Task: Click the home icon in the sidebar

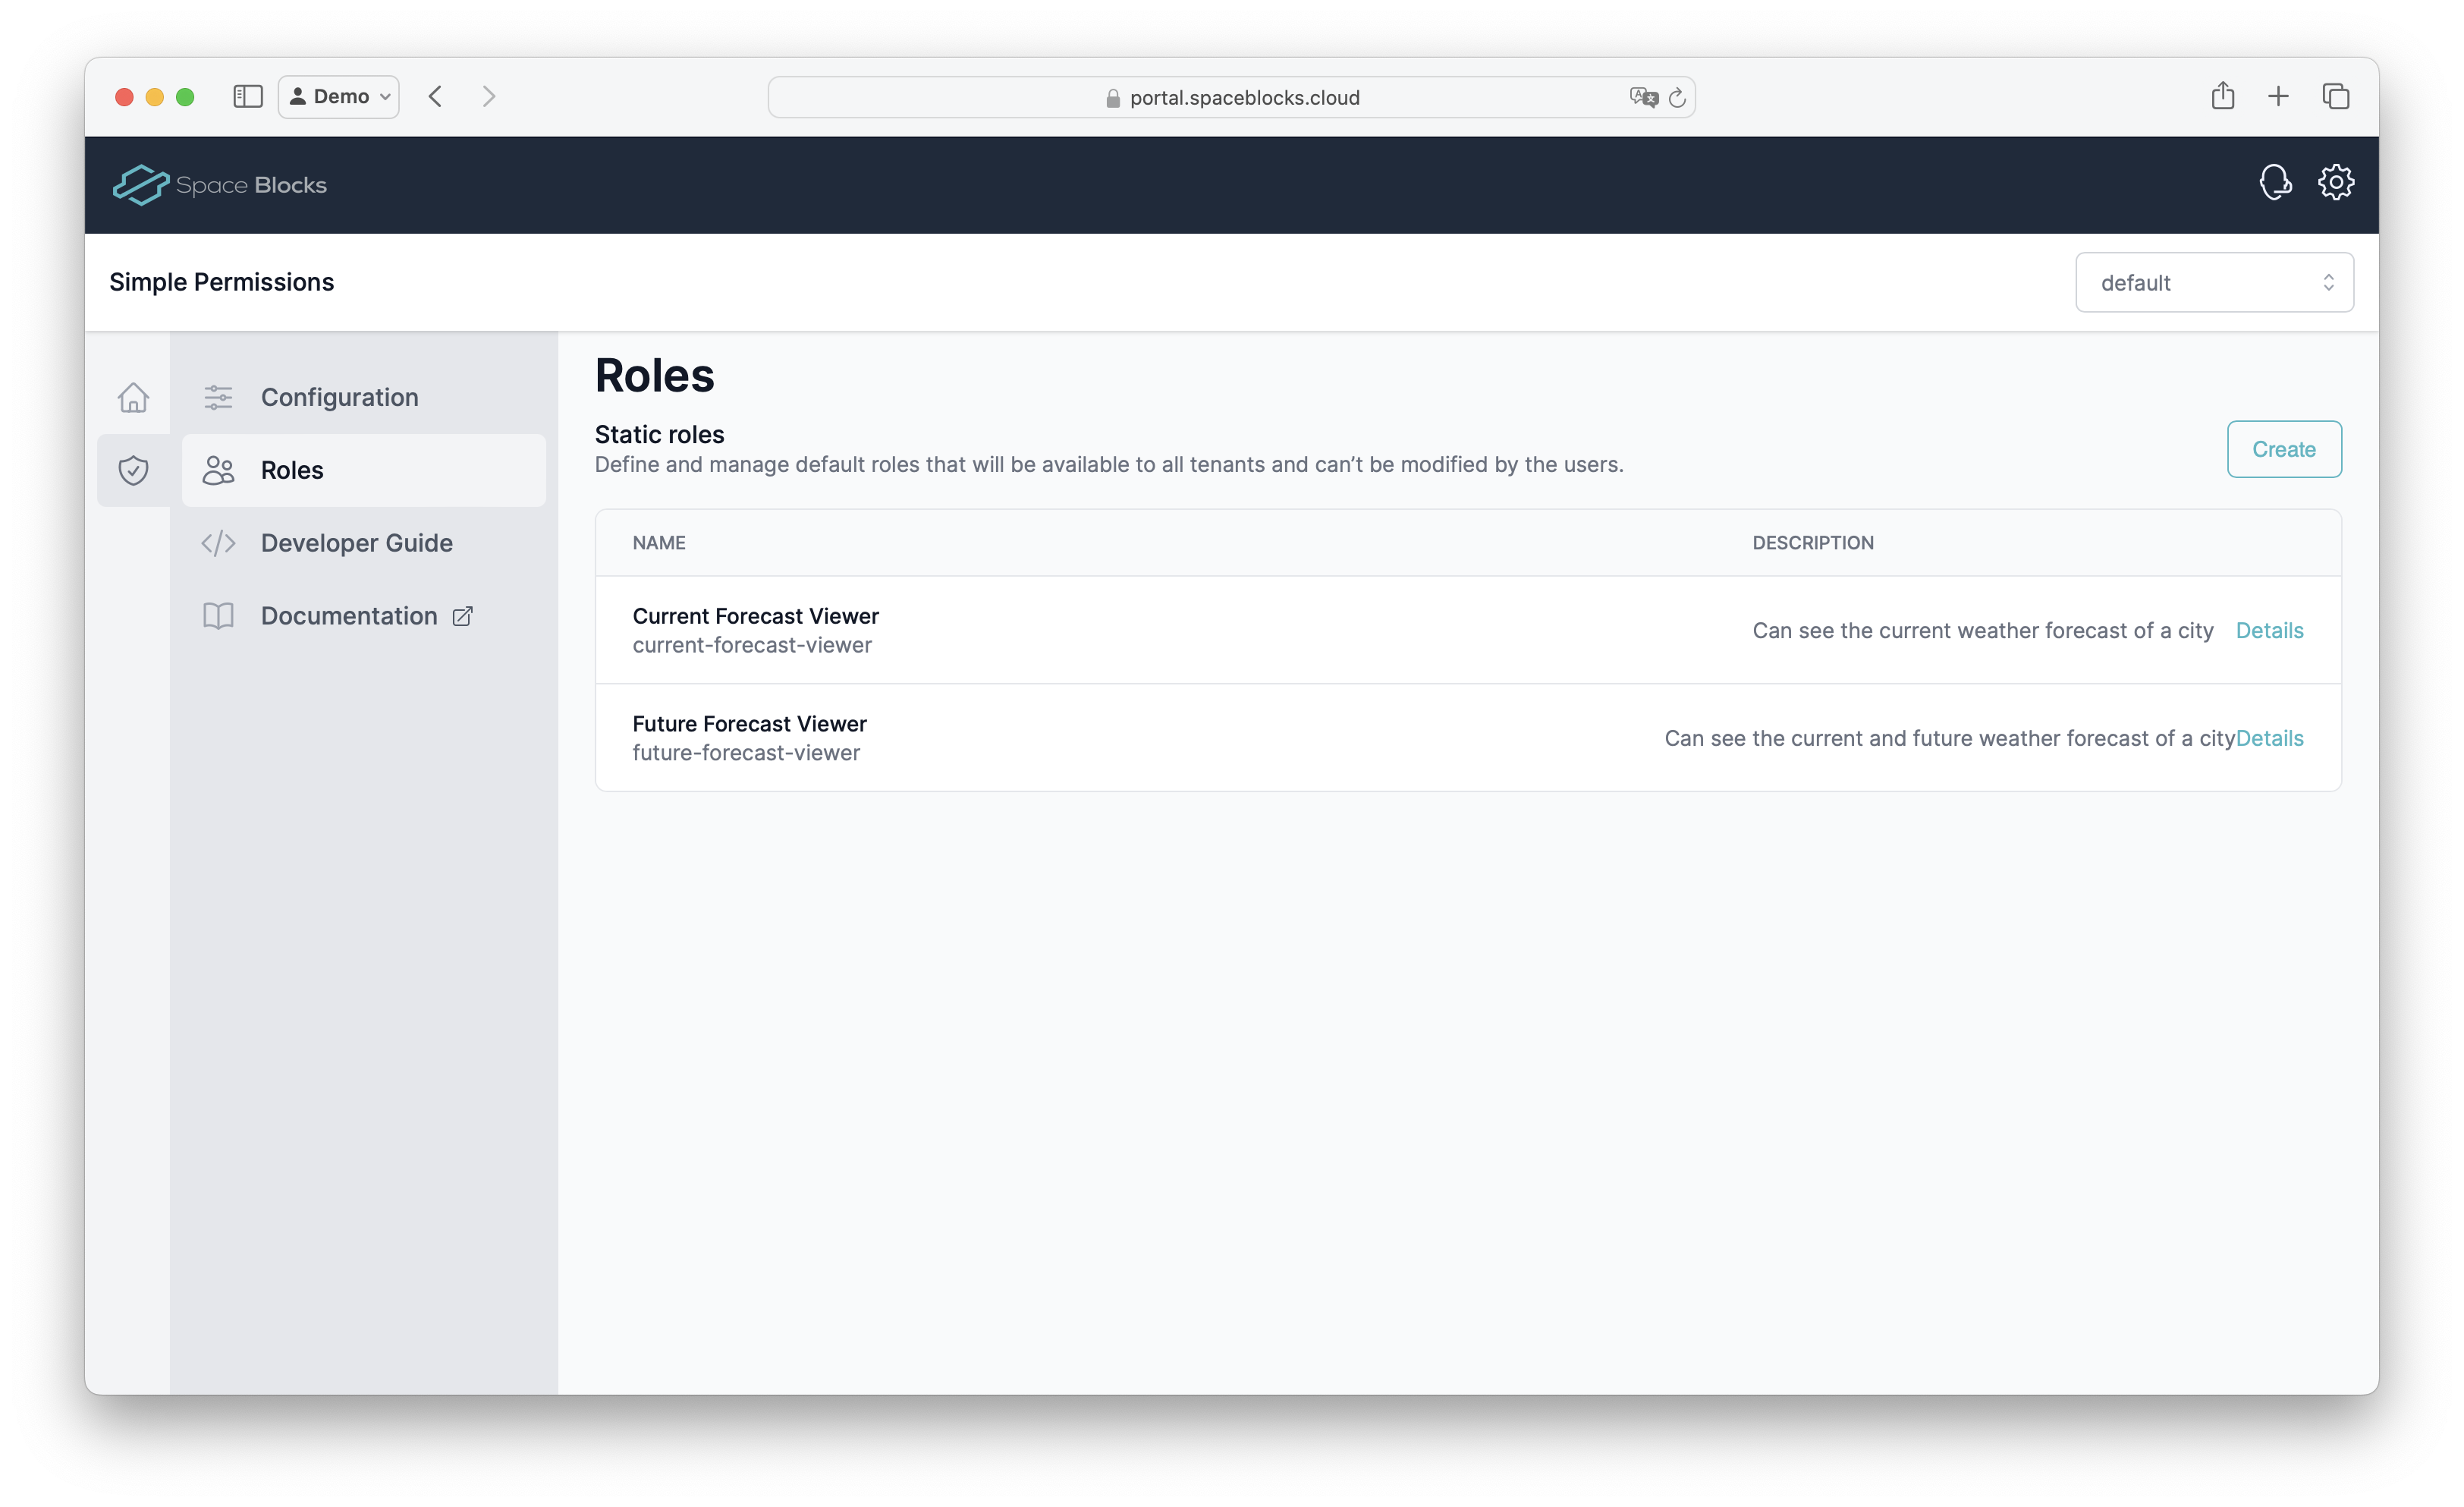Action: pos(133,398)
